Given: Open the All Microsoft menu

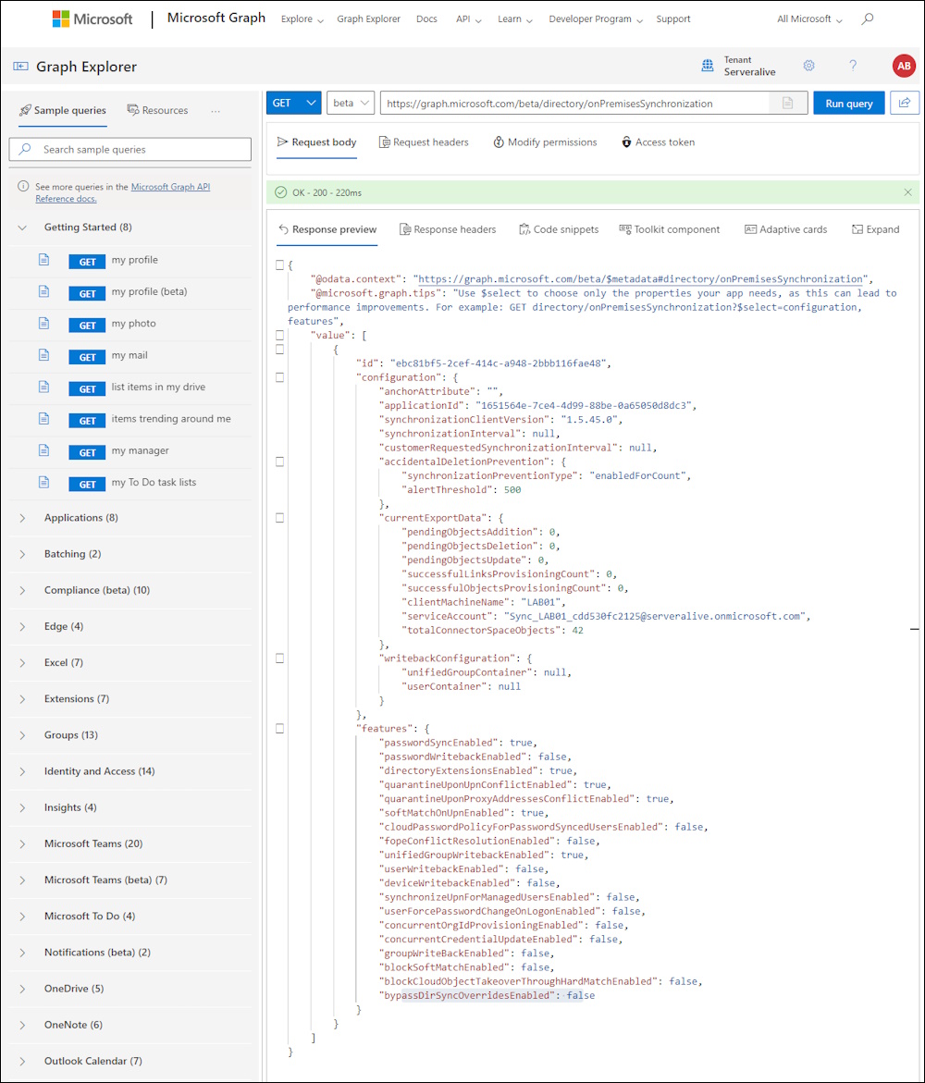Looking at the screenshot, I should click(x=809, y=19).
